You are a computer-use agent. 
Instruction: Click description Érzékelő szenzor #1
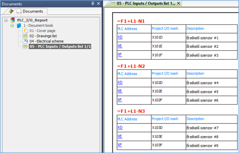[x=202, y=38]
